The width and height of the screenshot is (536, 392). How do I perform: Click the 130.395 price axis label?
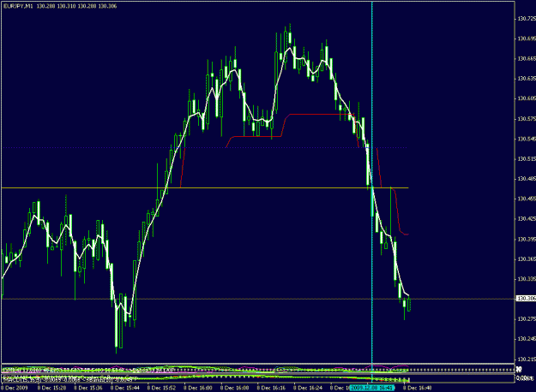click(x=526, y=239)
